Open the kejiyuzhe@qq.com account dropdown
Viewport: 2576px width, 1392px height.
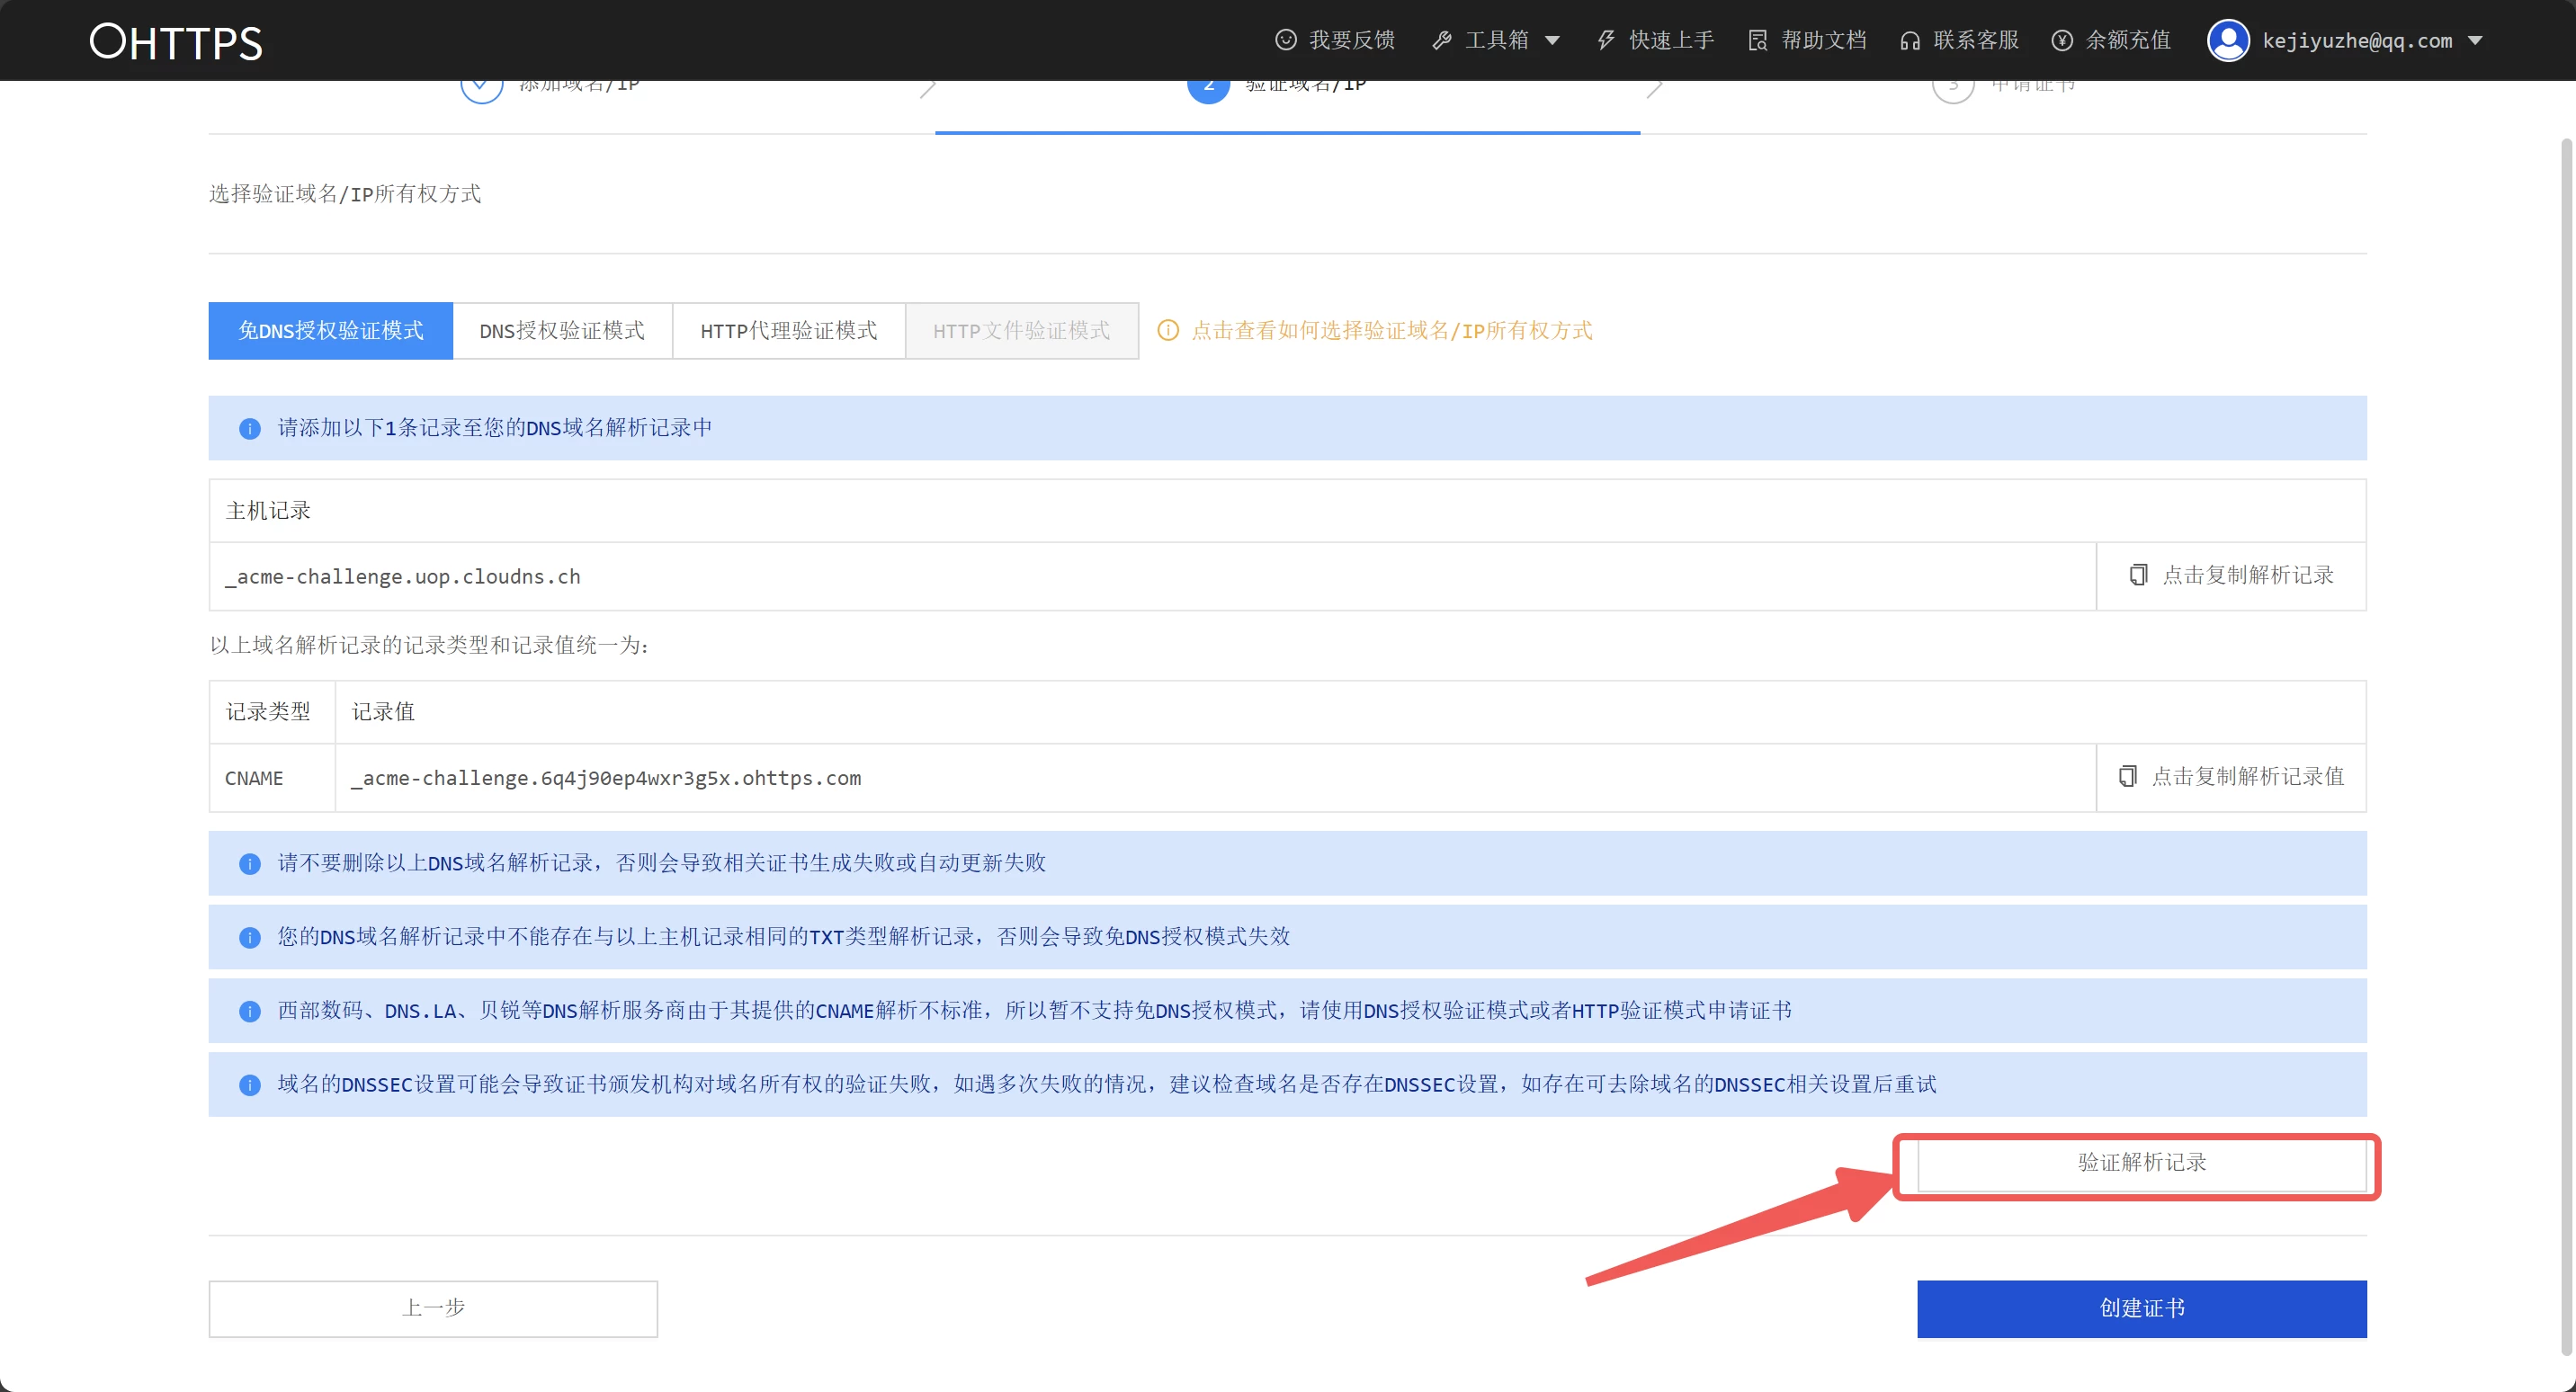click(2474, 41)
